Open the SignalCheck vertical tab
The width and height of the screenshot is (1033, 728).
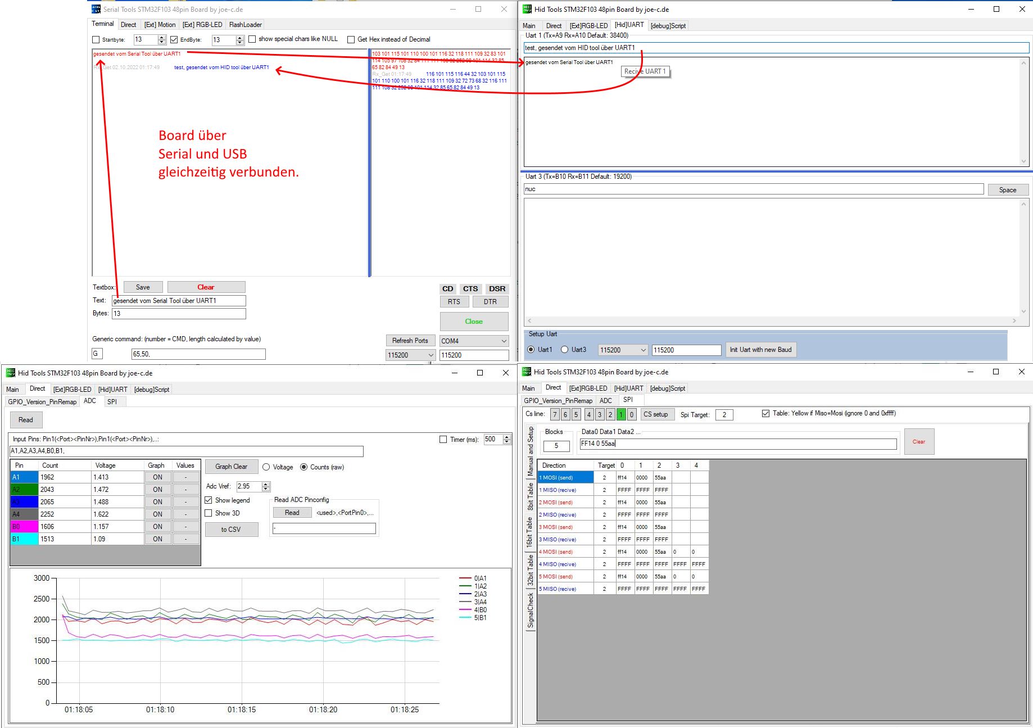pyautogui.click(x=531, y=611)
